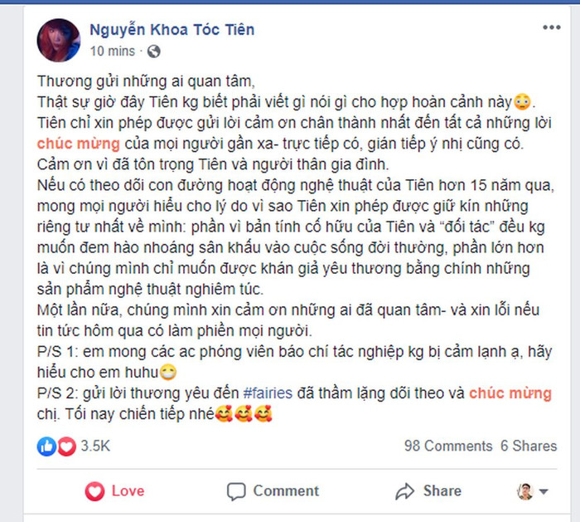Image resolution: width=580 pixels, height=522 pixels.
Task: Click the Share button label
Action: 442,491
